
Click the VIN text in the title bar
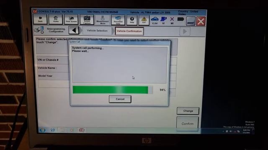pos(103,12)
